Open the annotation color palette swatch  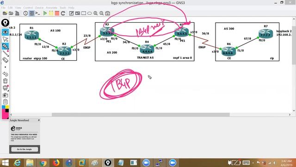coord(5,112)
